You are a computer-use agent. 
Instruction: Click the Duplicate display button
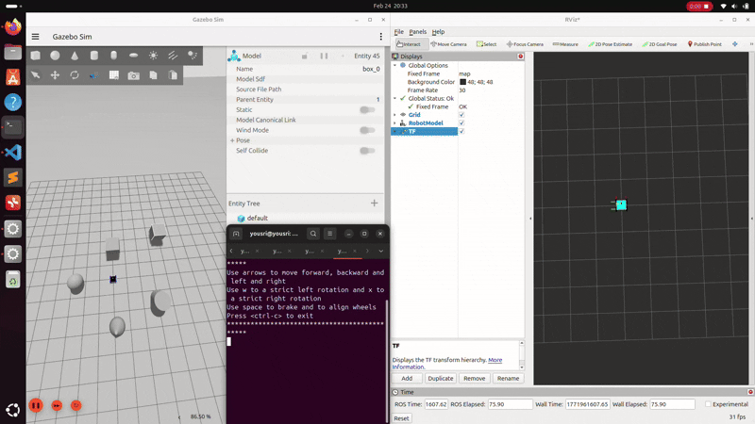click(441, 379)
